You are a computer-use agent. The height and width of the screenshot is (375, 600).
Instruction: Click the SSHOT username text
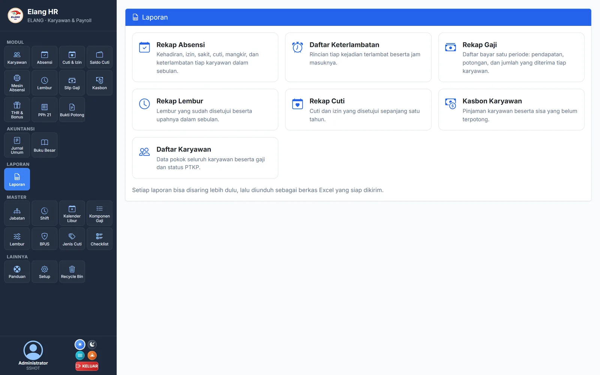(x=33, y=368)
